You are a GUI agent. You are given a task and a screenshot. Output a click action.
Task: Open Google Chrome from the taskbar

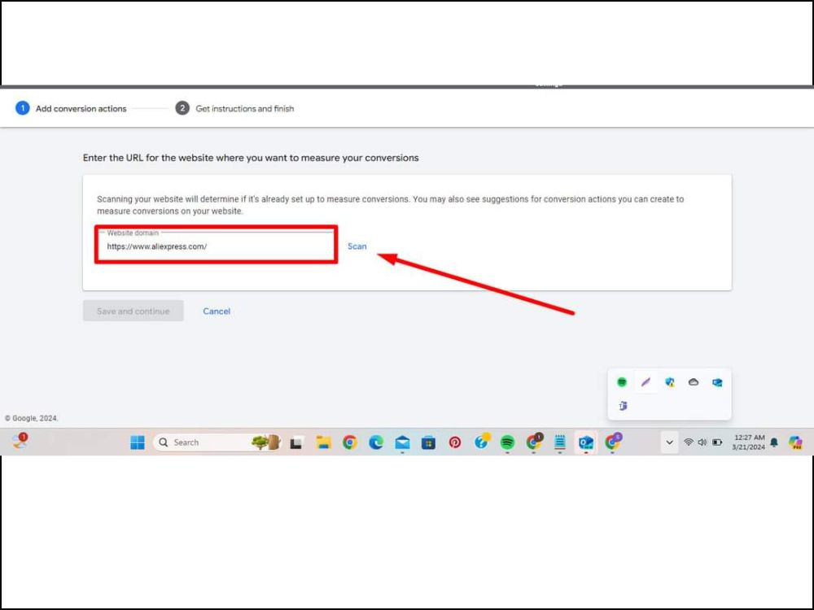[x=350, y=442]
